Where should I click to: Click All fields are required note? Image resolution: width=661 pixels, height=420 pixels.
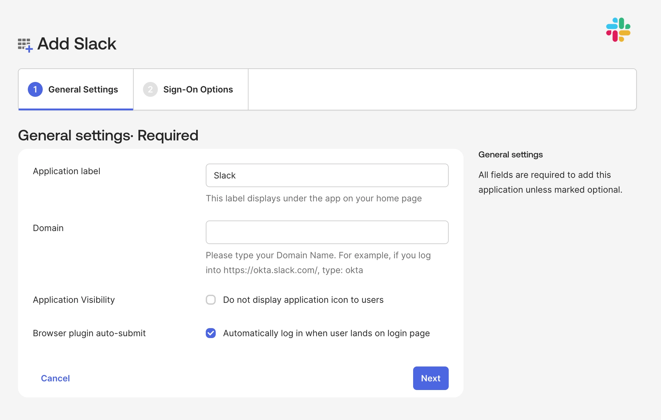[x=550, y=182]
